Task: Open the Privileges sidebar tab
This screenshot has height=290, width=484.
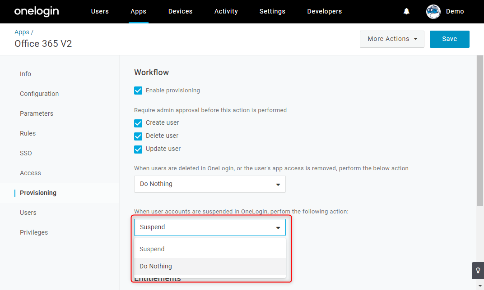Action: coord(34,232)
